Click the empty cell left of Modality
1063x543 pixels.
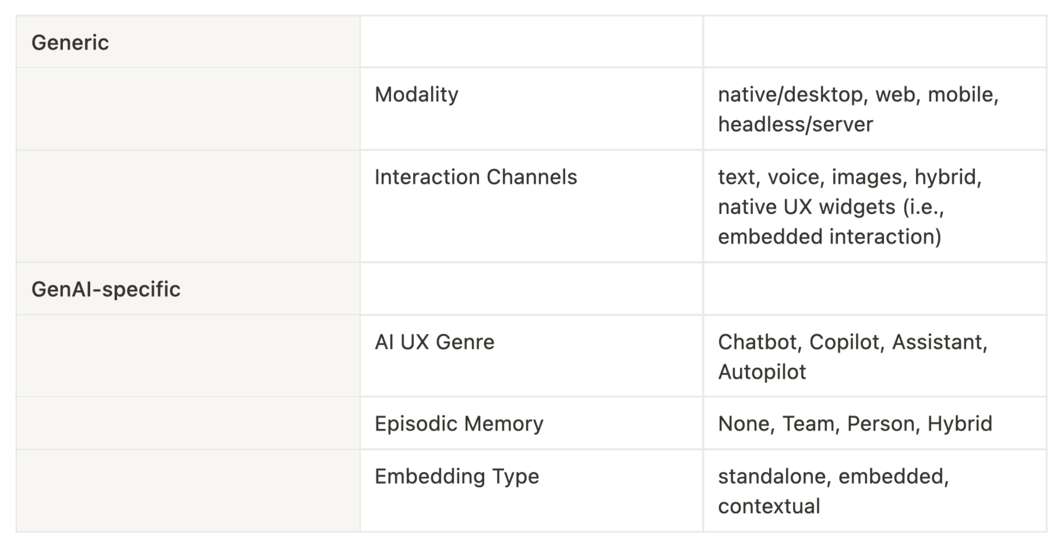point(188,109)
